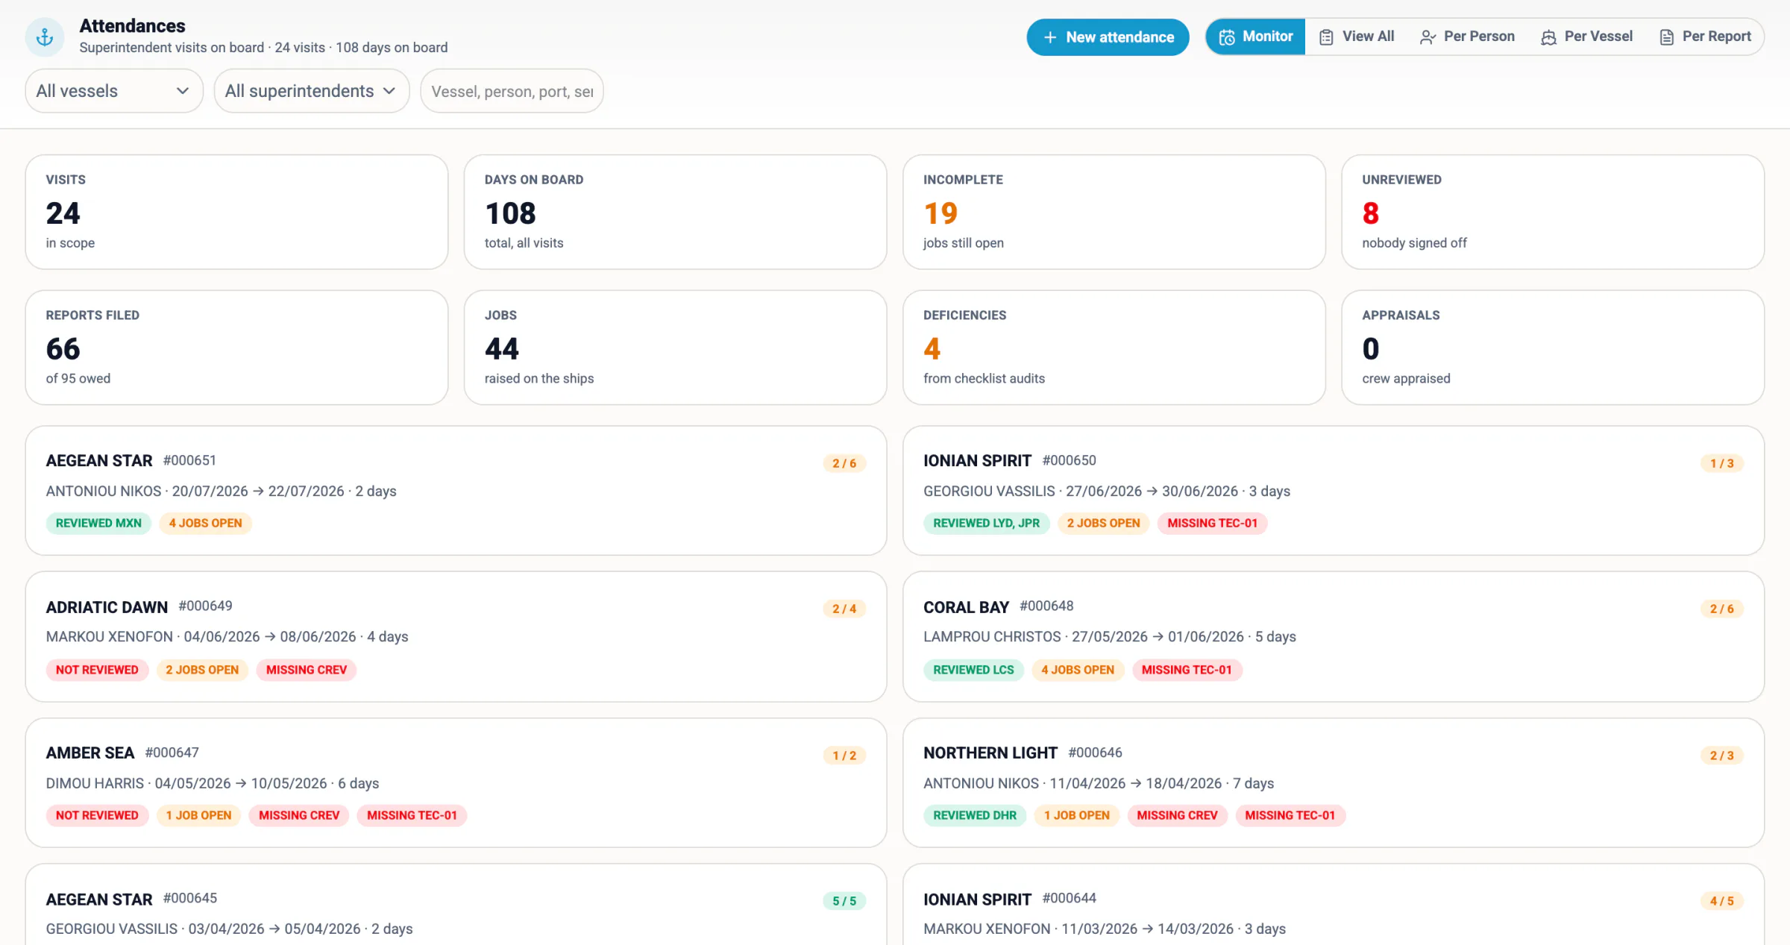Click the REVIEWED LYD, JPR tag
This screenshot has height=945, width=1790.
click(987, 524)
